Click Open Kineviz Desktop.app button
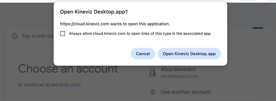 click(189, 54)
